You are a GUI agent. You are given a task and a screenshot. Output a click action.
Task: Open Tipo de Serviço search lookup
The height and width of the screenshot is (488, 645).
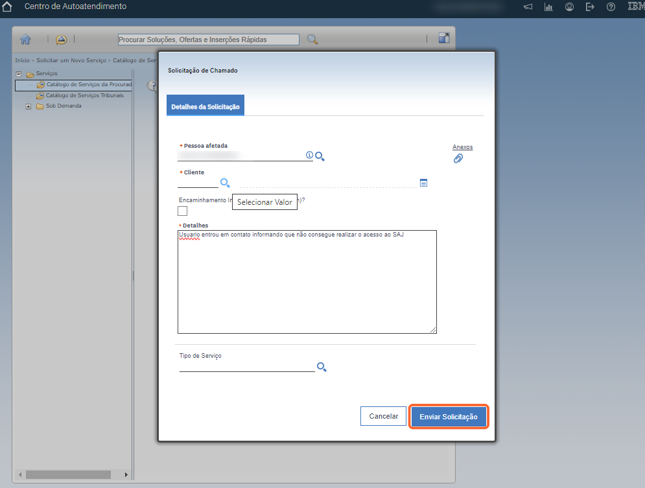pyautogui.click(x=321, y=367)
